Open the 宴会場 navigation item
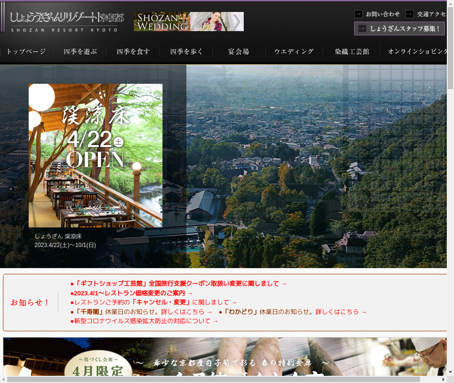454x383 pixels. pos(238,52)
